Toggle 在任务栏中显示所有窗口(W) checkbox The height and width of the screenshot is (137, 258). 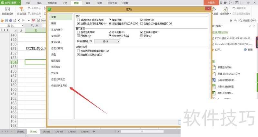(x=142, y=23)
